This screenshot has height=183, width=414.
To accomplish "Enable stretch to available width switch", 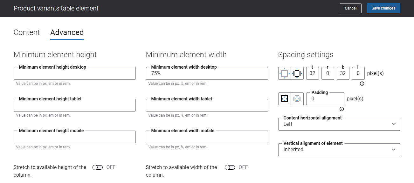I will 230,167.
